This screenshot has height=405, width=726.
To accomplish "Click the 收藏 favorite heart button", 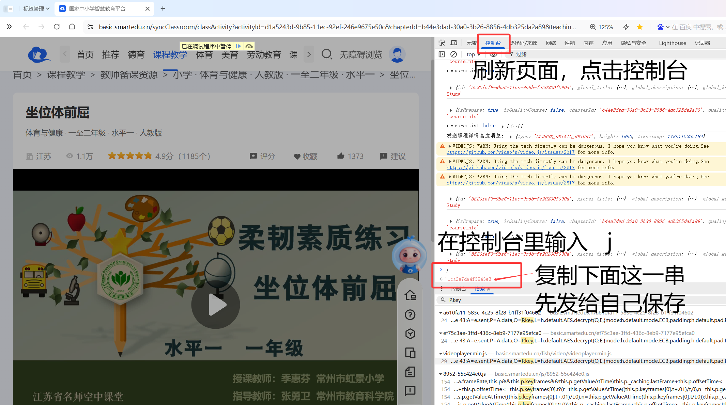I will [x=306, y=156].
